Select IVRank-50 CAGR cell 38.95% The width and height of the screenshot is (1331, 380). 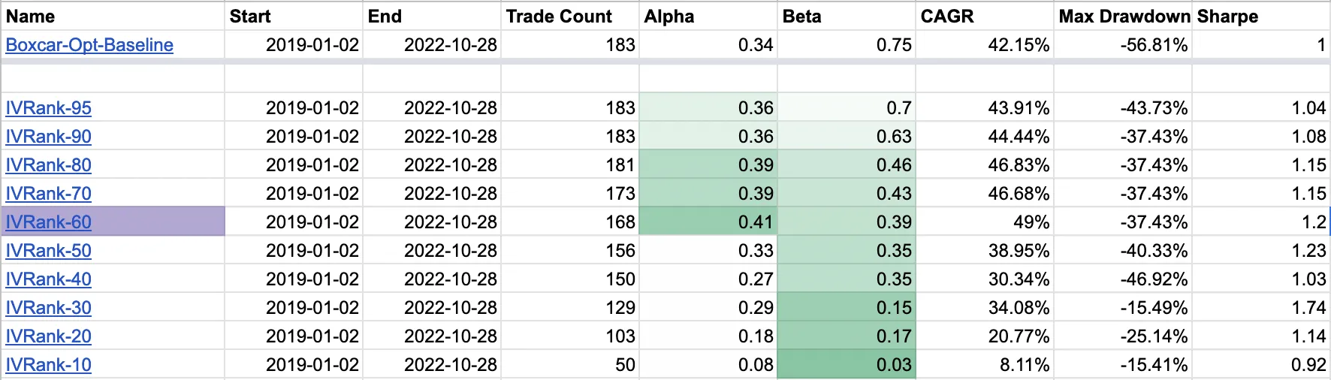(985, 251)
